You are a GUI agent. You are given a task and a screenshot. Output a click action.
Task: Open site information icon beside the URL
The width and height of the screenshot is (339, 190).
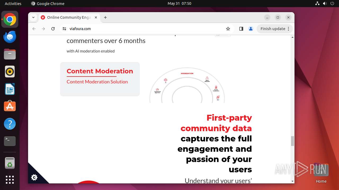point(64,29)
